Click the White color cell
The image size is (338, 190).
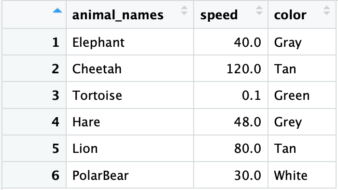302,175
